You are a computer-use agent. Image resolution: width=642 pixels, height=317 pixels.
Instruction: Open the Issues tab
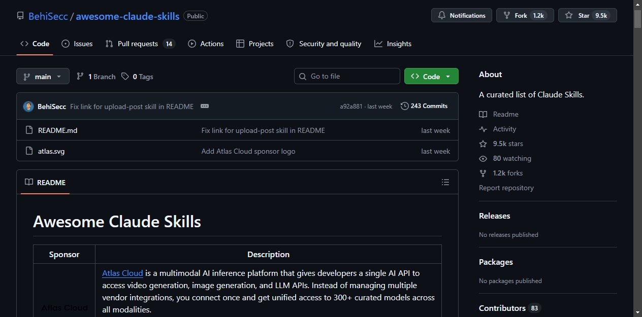point(77,44)
